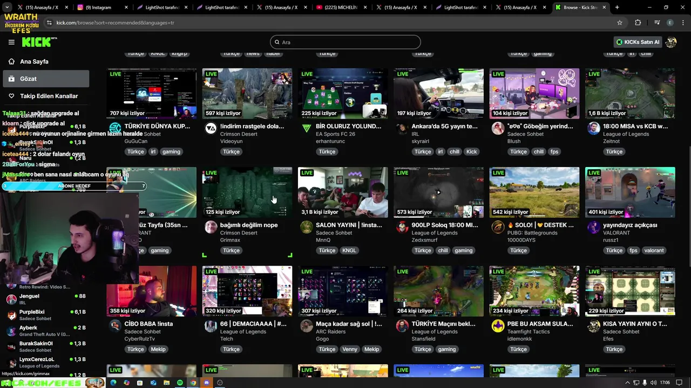Click the KICKs Satın Al button
Image resolution: width=691 pixels, height=388 pixels.
(x=638, y=42)
